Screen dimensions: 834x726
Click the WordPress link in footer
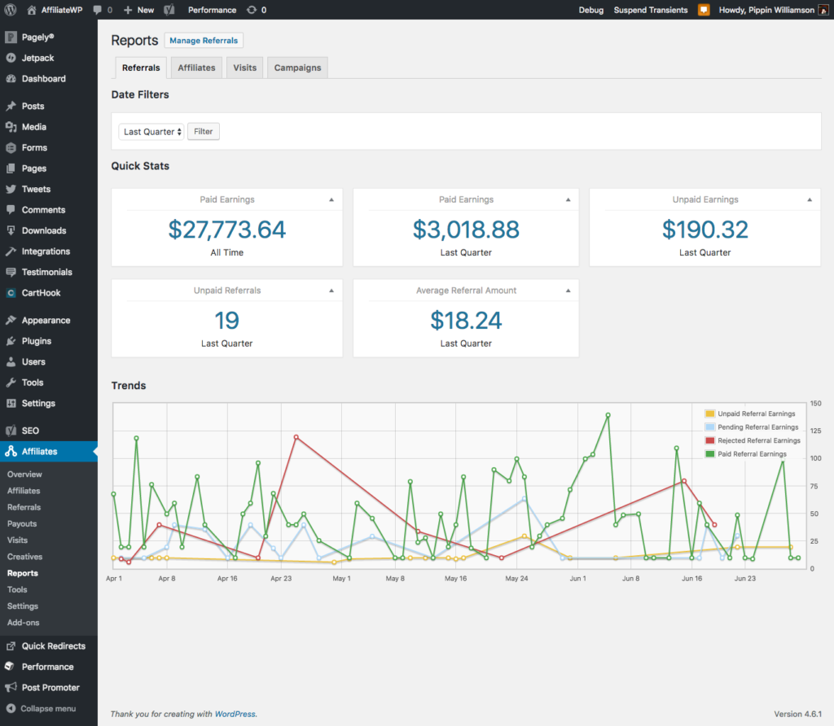click(235, 714)
